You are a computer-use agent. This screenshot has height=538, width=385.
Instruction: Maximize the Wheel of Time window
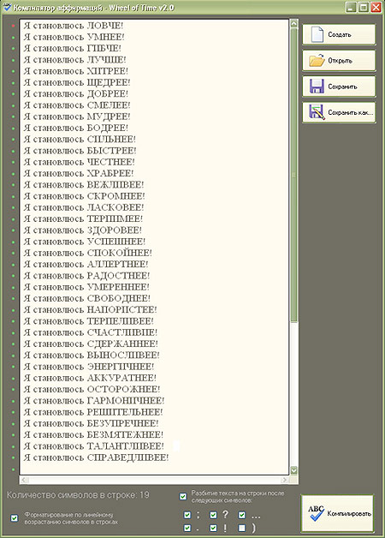(x=363, y=7)
